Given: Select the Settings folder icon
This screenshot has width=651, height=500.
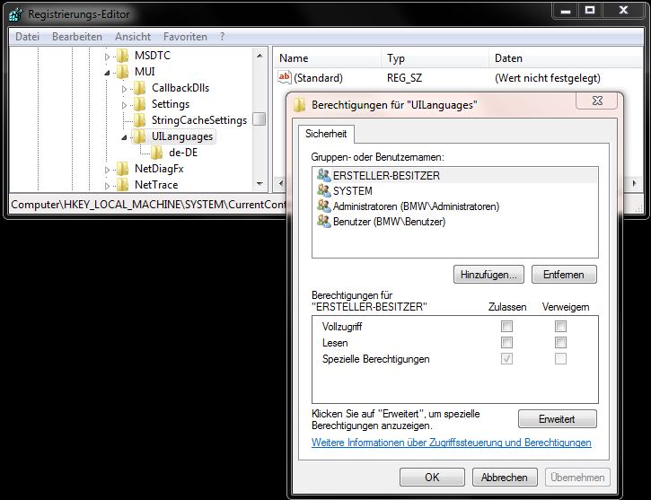Looking at the screenshot, I should pos(139,104).
